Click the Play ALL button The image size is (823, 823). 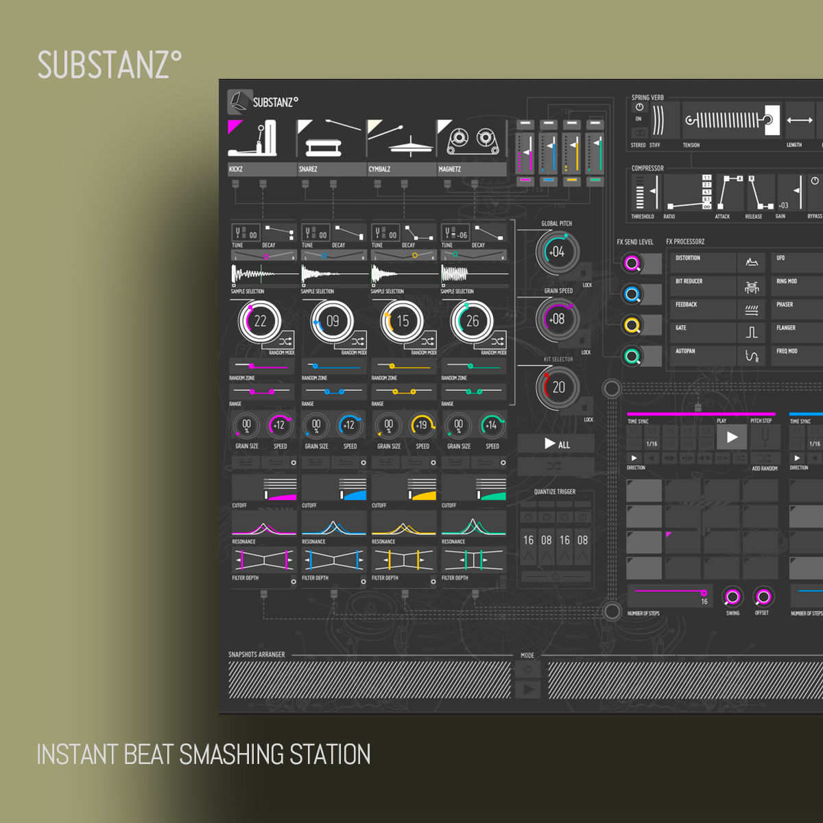[x=556, y=444]
